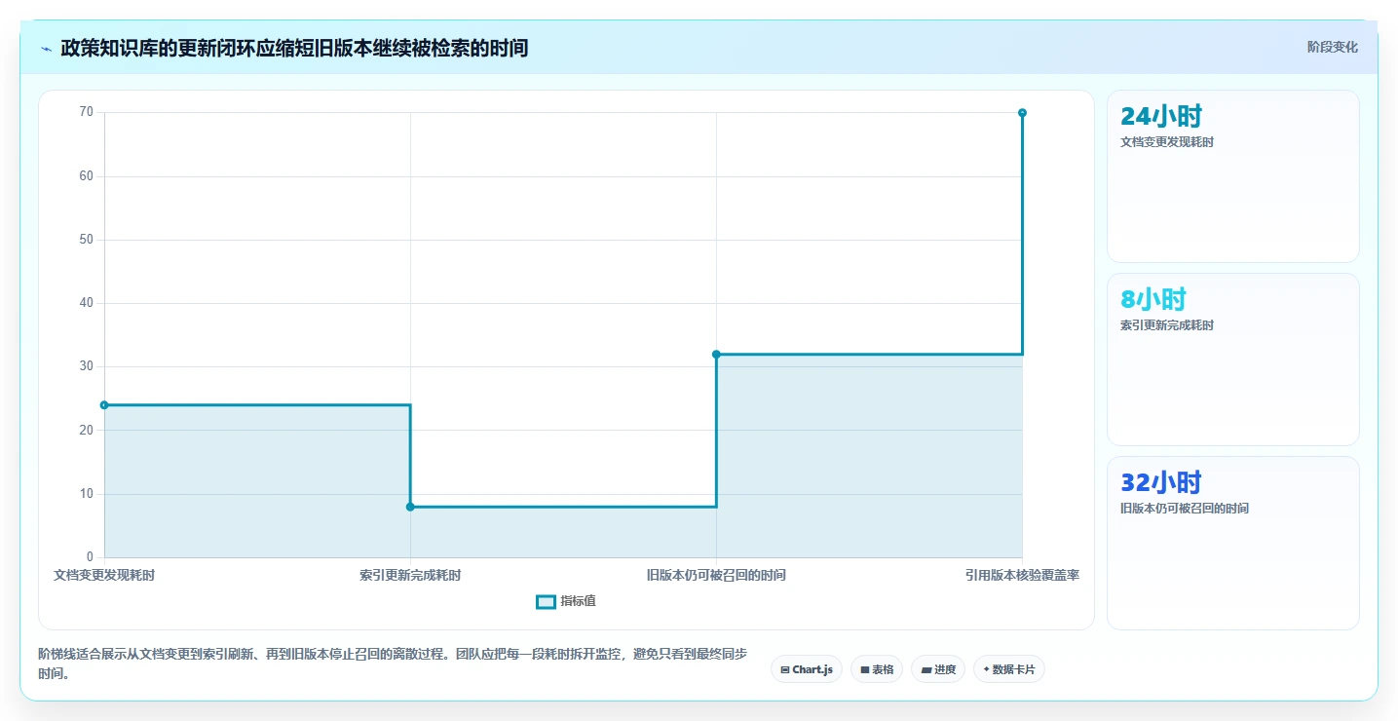
Task: Select the 进度 chip
Action: tap(938, 669)
